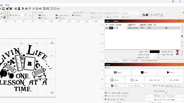Toggle the Welded text switch
Screen dimensions: 184x103
click(73, 15)
